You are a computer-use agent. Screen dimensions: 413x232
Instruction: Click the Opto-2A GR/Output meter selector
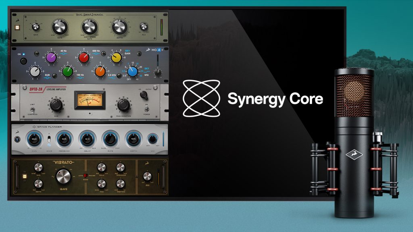[x=144, y=95]
